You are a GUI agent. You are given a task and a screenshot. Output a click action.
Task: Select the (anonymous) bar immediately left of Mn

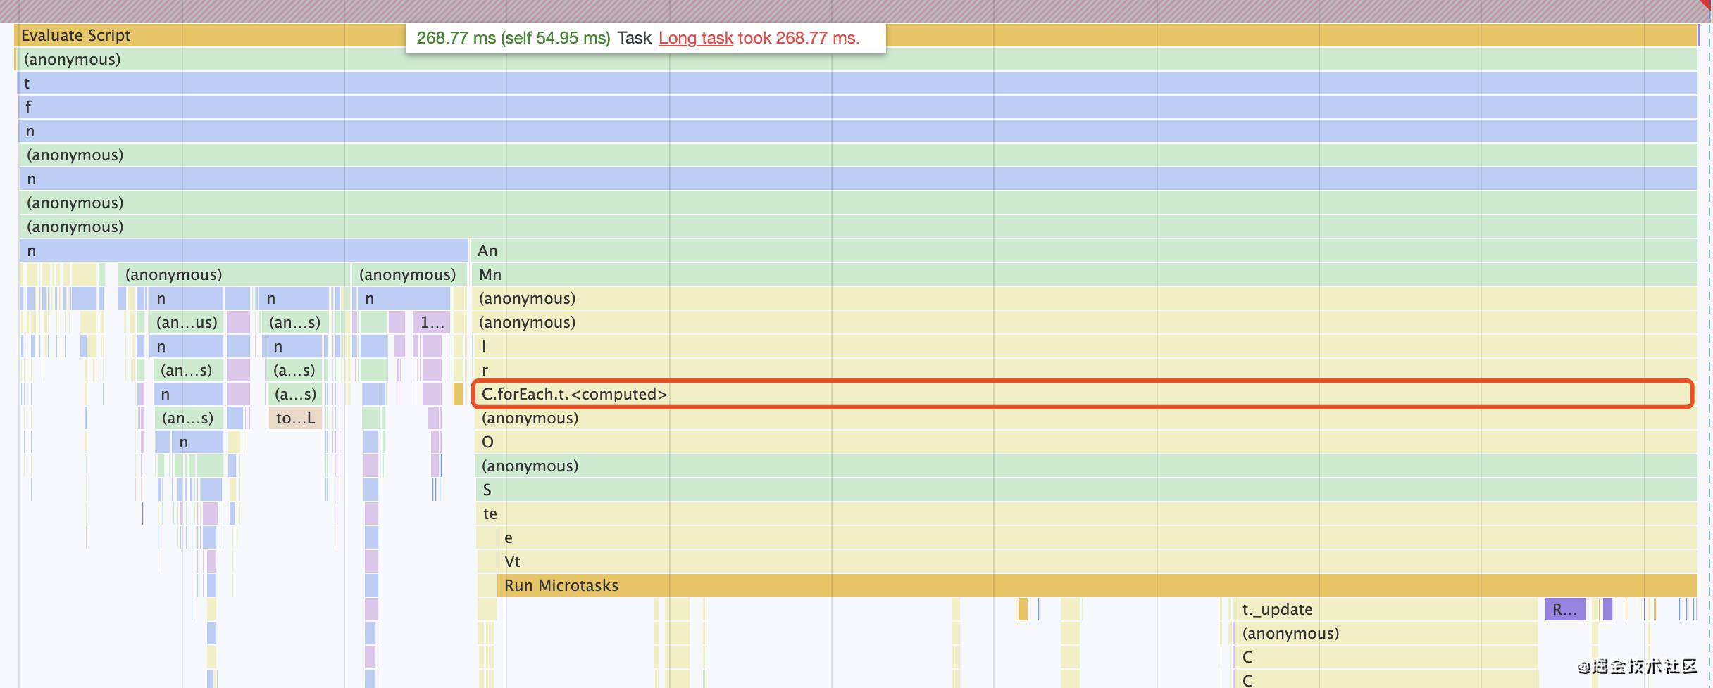click(x=408, y=274)
